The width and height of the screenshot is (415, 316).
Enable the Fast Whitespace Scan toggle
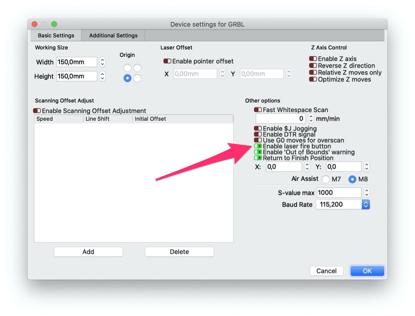tap(258, 110)
